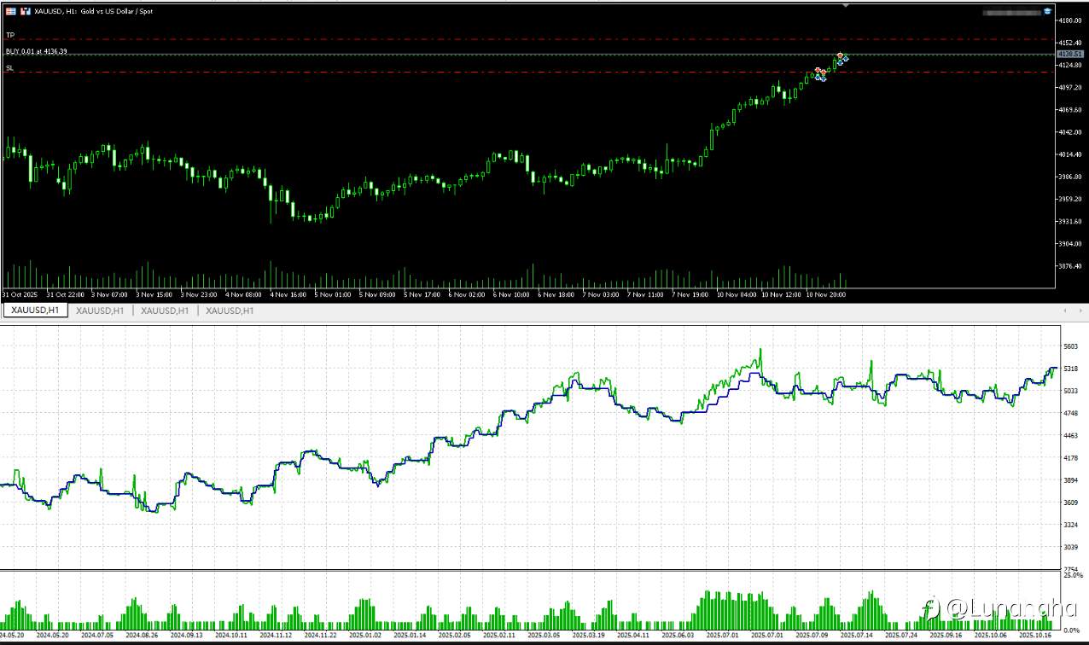Click the 2024.08.26 date label
This screenshot has width=1089, height=645.
click(142, 636)
